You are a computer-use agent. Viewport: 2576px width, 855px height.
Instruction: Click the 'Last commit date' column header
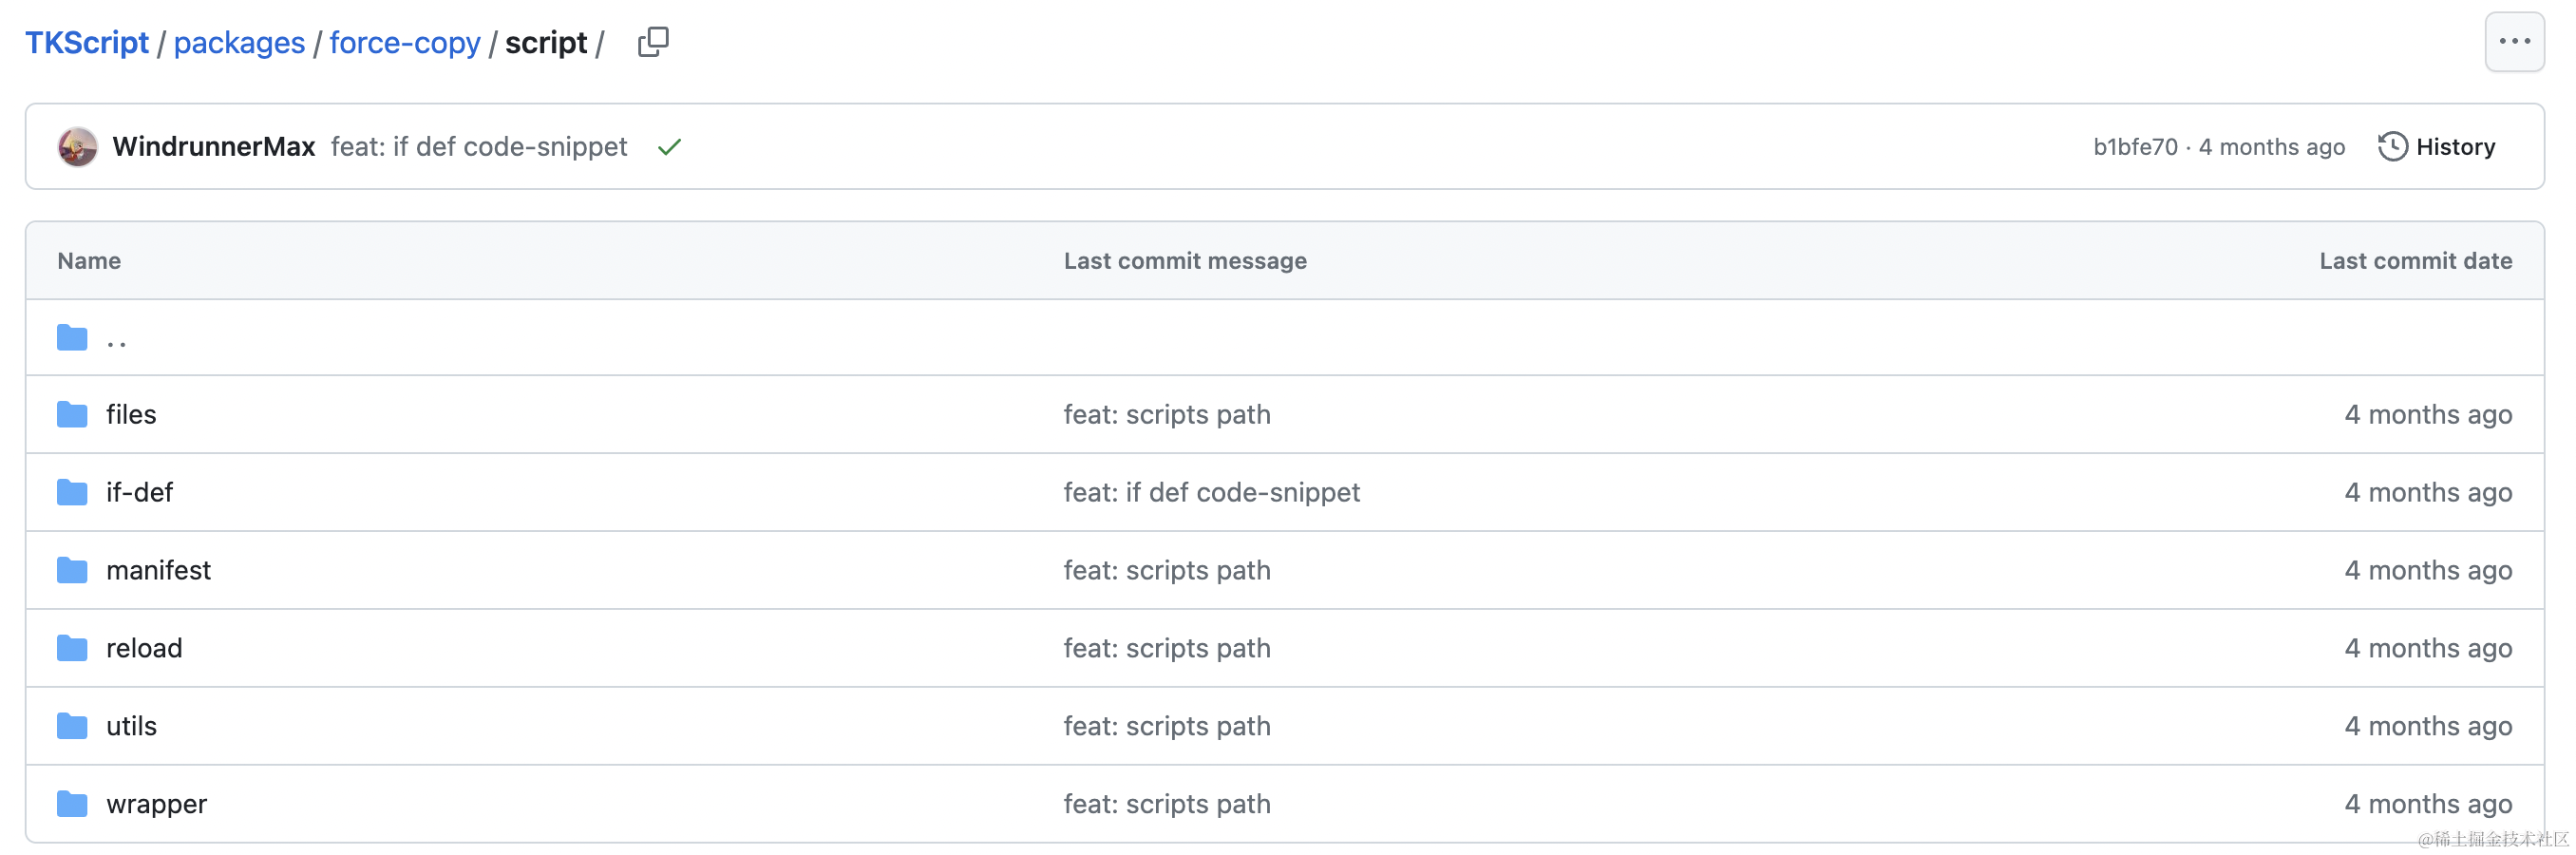coord(2415,261)
